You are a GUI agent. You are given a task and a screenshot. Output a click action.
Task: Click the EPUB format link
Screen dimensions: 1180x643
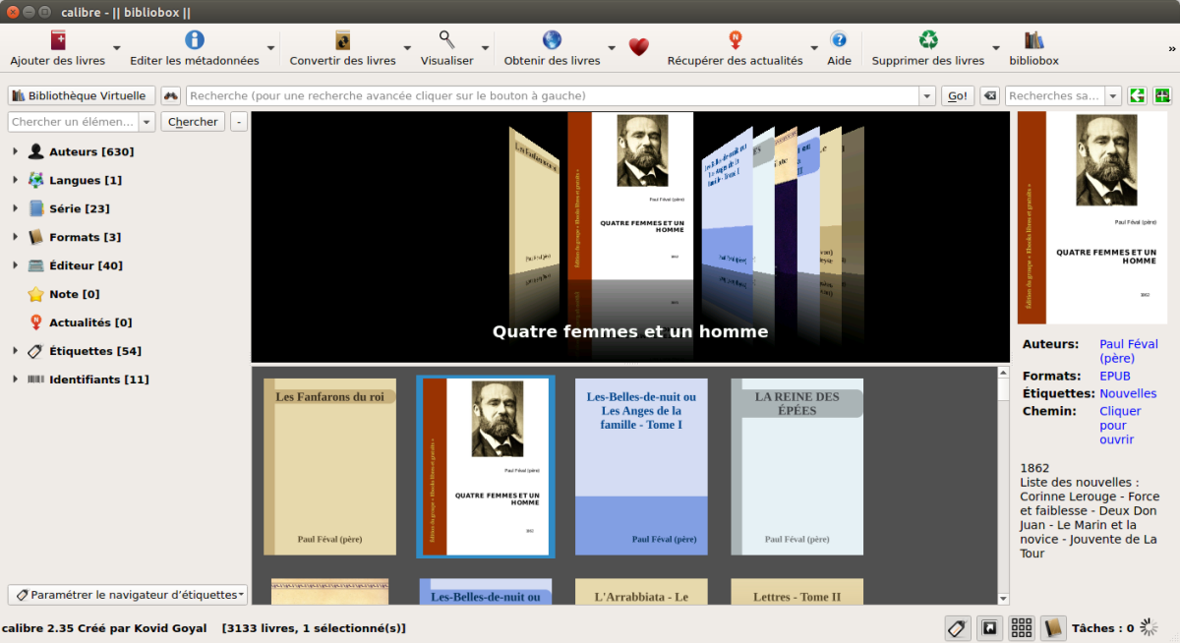pos(1115,376)
